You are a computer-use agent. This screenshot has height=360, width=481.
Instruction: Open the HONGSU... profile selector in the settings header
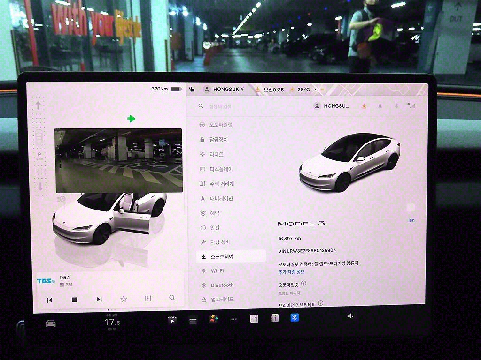pyautogui.click(x=331, y=106)
